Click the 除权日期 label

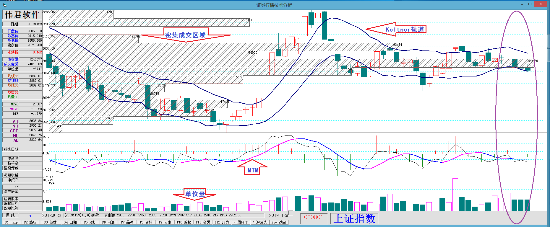pos(11,203)
